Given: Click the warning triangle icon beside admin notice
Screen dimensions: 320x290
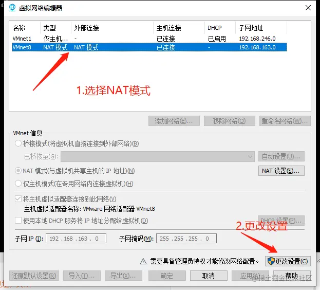Looking at the screenshot, I should tap(143, 261).
